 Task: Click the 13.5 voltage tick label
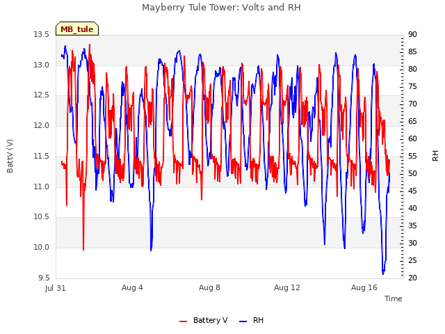point(42,34)
